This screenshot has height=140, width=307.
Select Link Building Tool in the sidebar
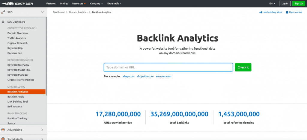tap(18, 101)
